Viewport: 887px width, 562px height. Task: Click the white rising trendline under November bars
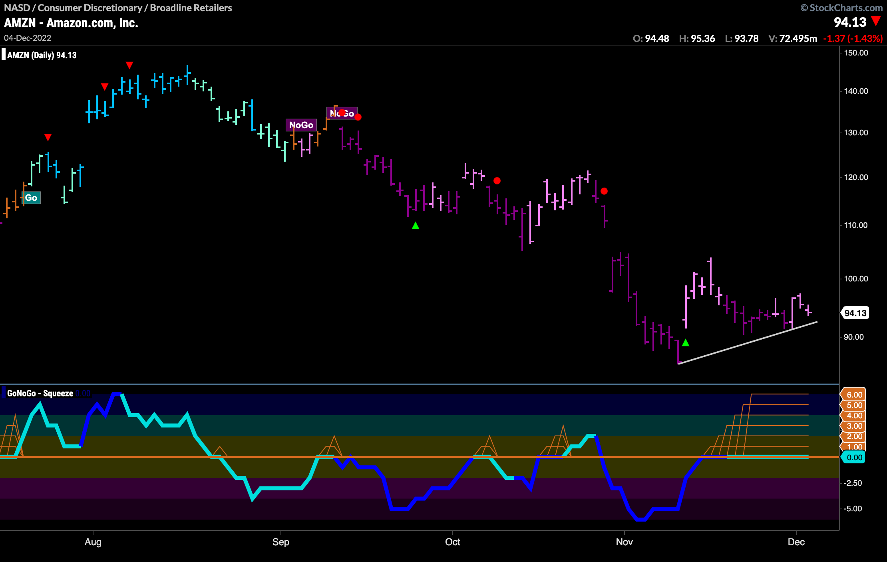pos(748,342)
